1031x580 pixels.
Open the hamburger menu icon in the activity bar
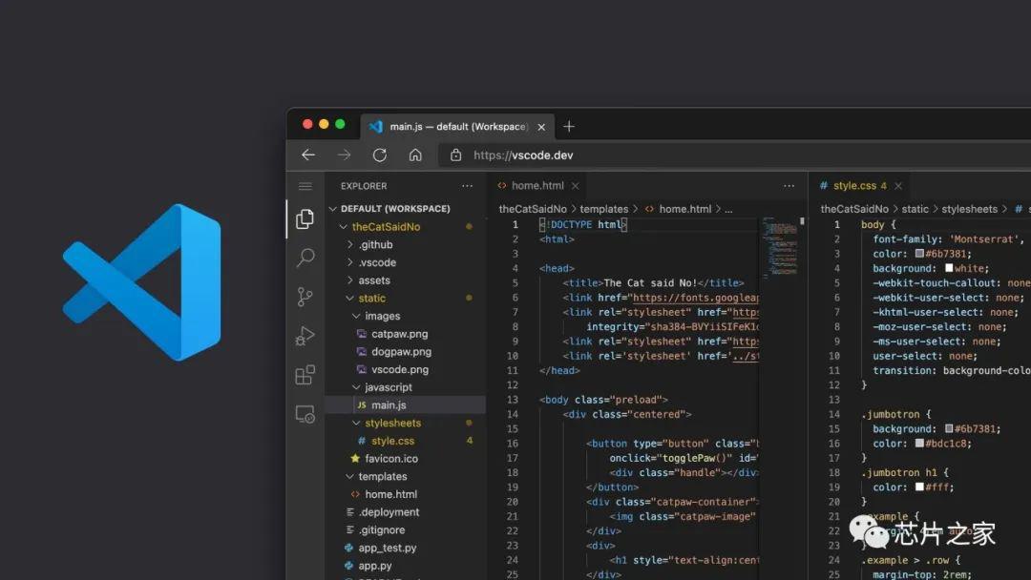(305, 187)
